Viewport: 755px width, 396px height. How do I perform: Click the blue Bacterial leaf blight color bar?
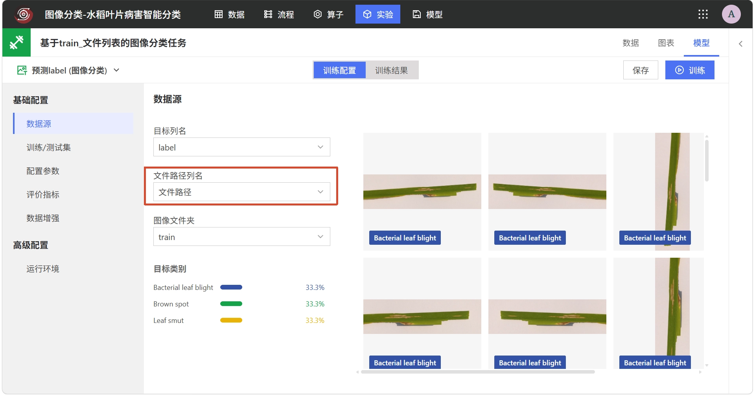pos(231,287)
